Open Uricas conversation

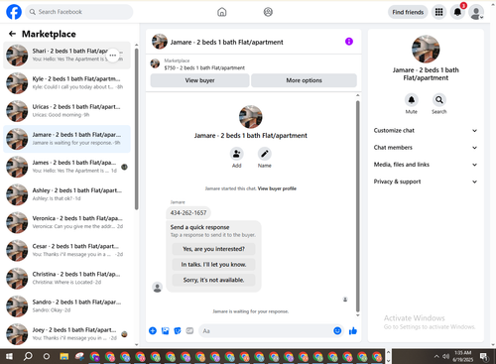click(66, 111)
